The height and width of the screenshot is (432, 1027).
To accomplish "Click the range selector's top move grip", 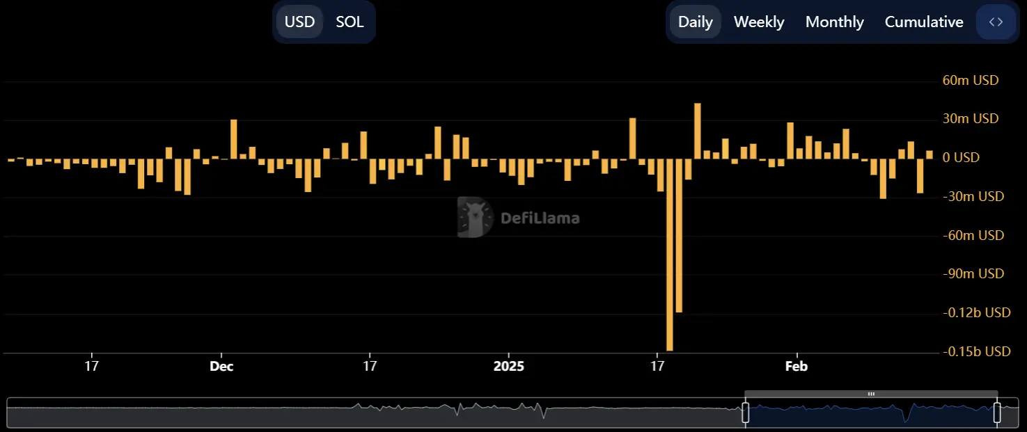I will (871, 394).
